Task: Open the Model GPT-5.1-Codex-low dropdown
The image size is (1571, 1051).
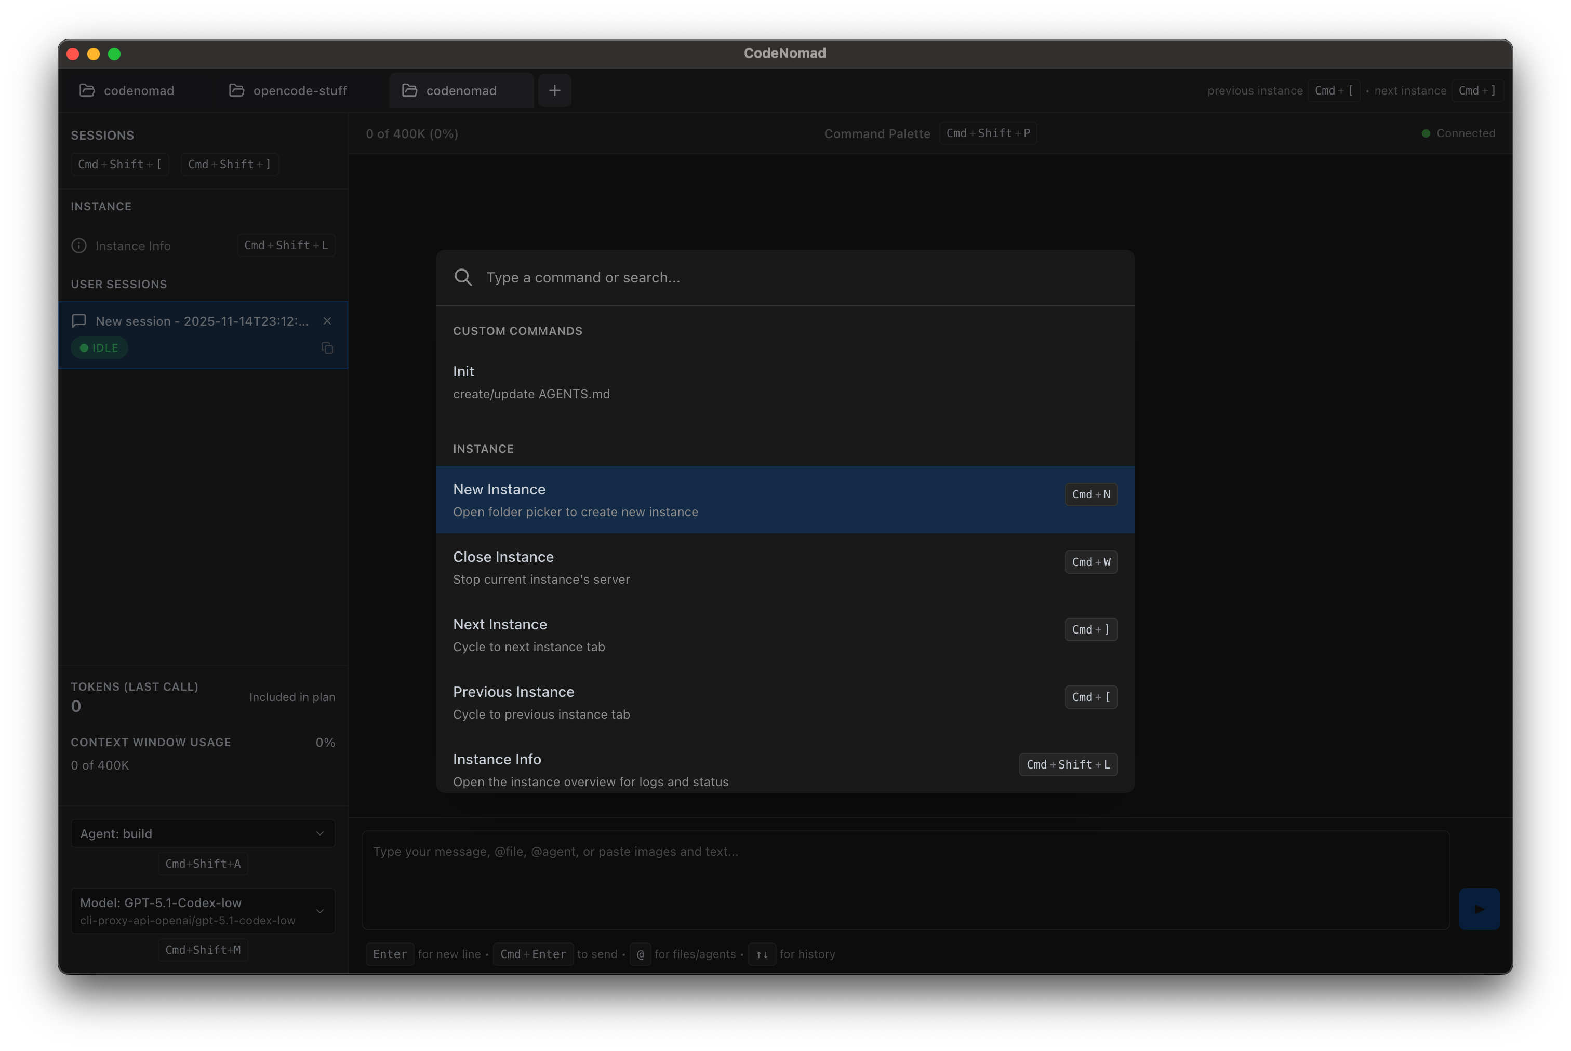Action: pyautogui.click(x=203, y=910)
